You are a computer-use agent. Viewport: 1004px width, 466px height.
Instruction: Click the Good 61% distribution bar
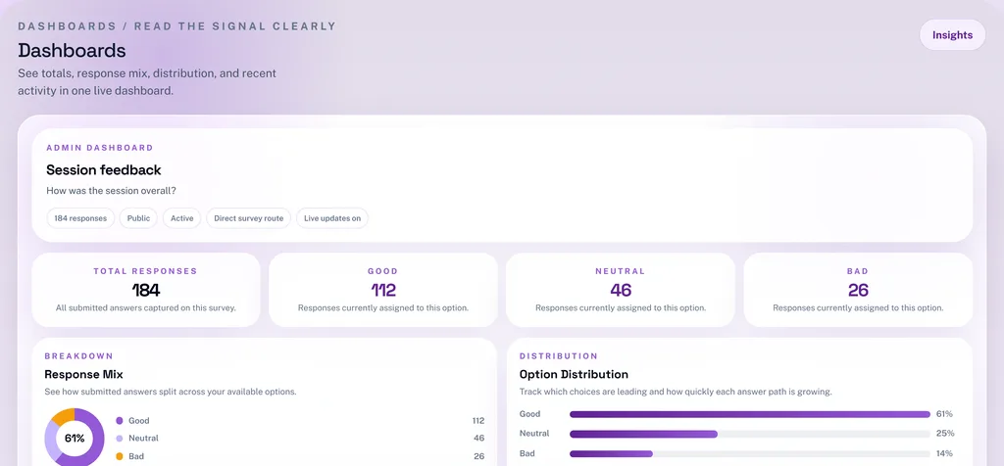[750, 414]
